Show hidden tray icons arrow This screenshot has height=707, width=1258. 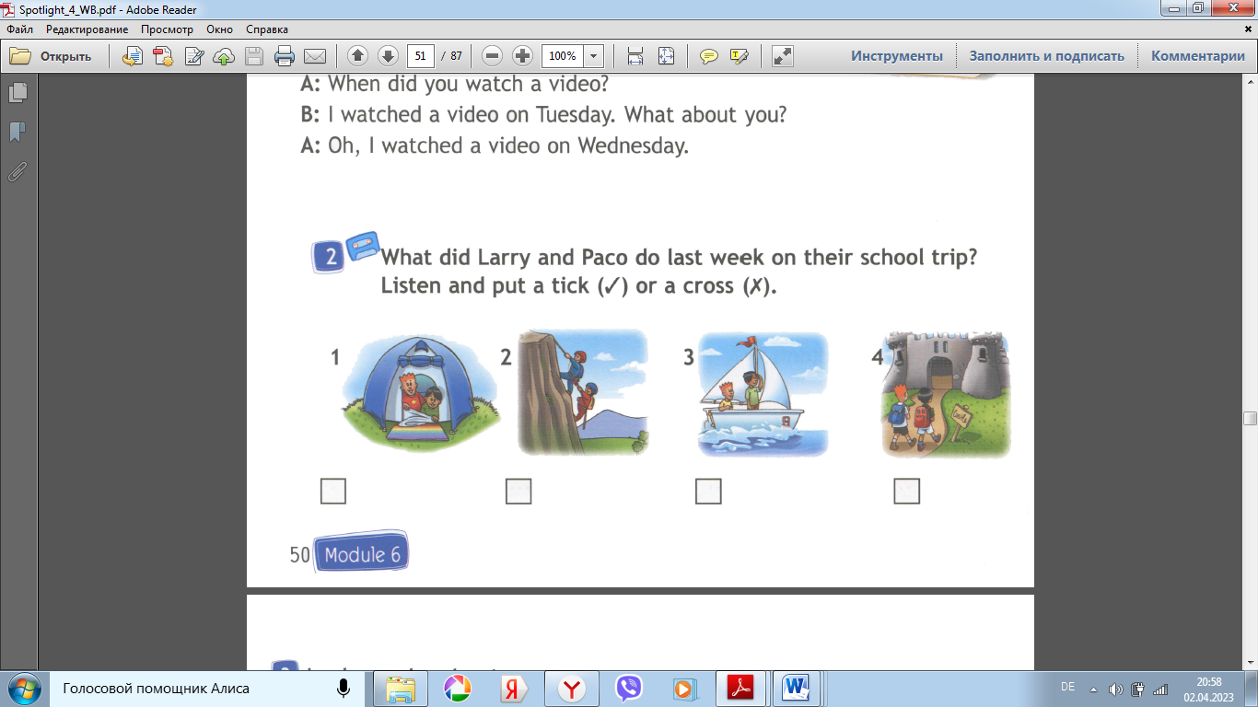point(1094,689)
